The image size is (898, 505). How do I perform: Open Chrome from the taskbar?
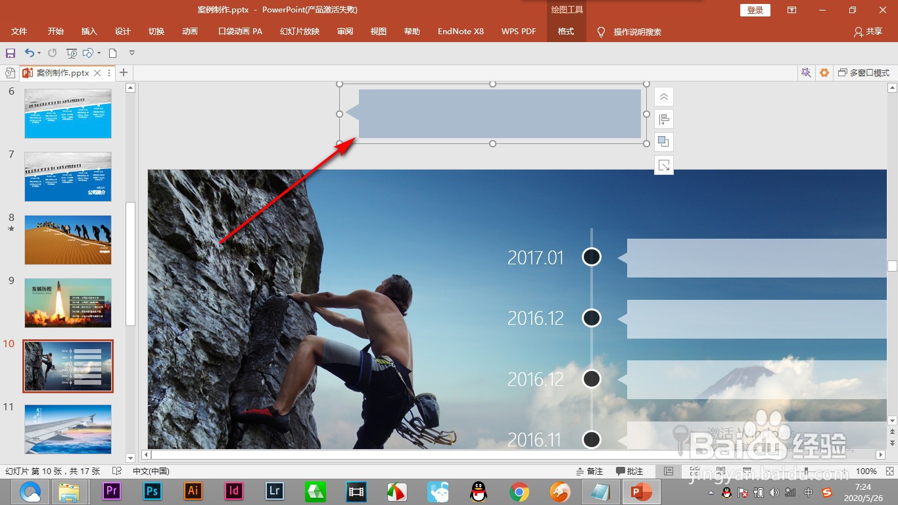(x=519, y=491)
